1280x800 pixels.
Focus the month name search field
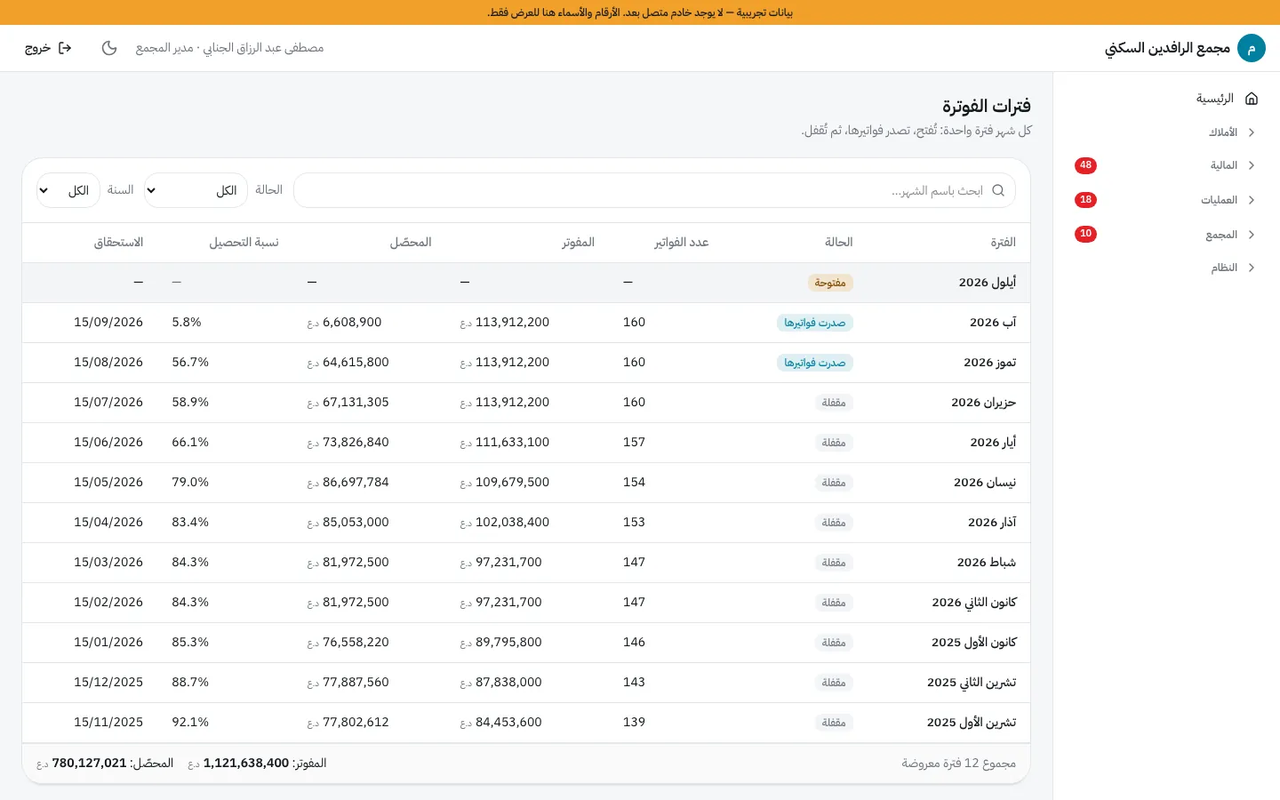(x=654, y=190)
